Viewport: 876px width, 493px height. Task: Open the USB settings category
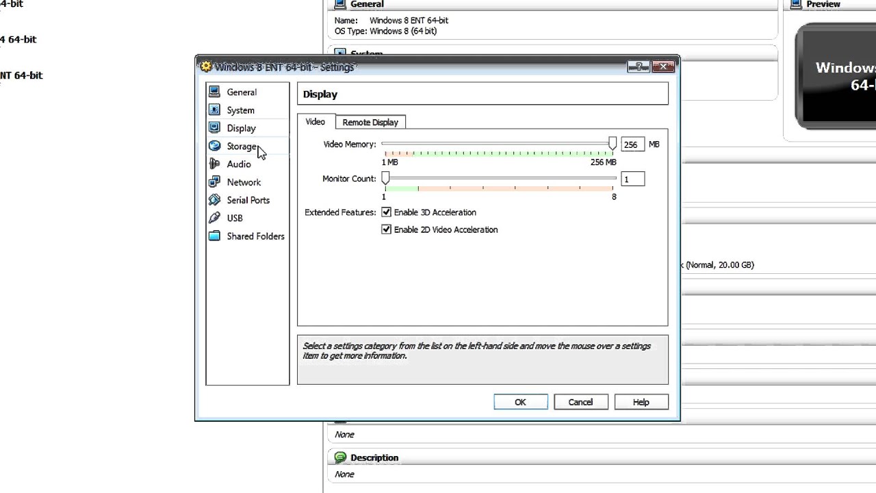[235, 218]
